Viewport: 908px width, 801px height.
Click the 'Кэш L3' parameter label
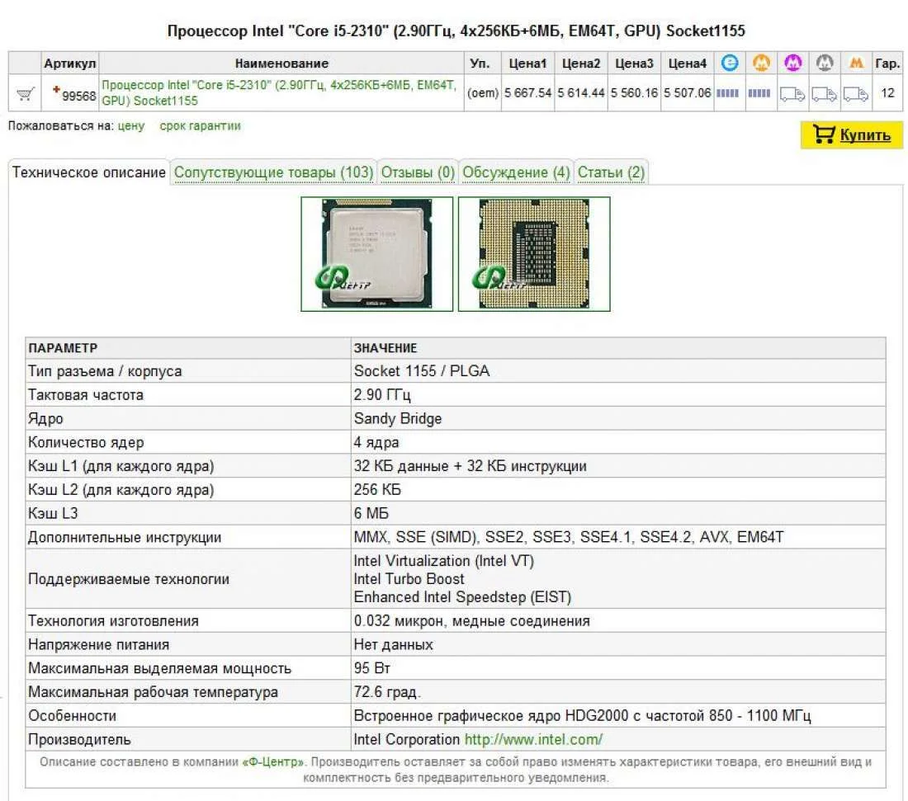[x=53, y=513]
